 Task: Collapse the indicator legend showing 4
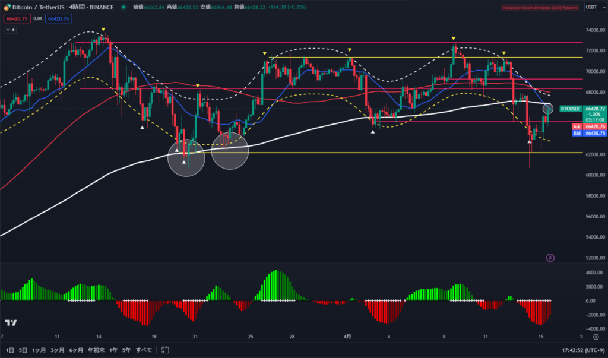pos(11,30)
